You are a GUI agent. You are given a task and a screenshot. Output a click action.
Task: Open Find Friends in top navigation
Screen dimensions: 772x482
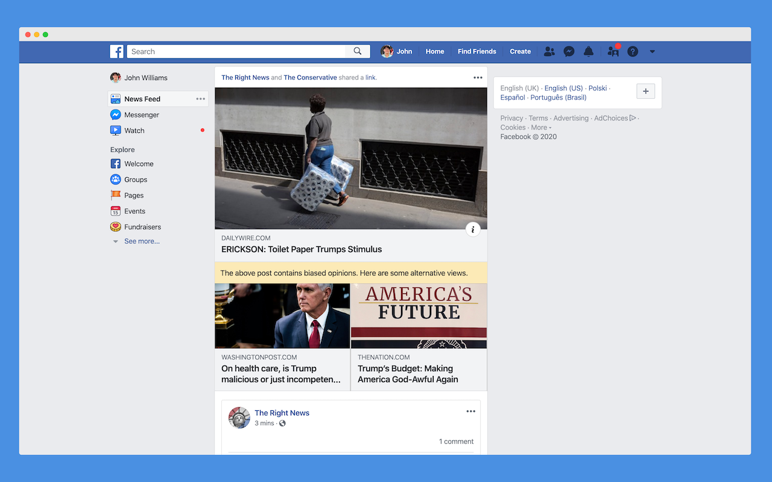point(477,51)
